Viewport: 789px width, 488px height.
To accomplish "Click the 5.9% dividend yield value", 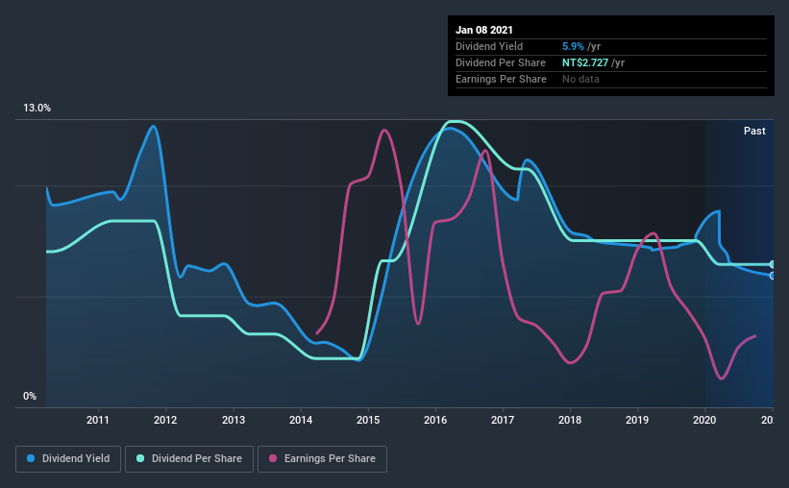I will pos(573,46).
